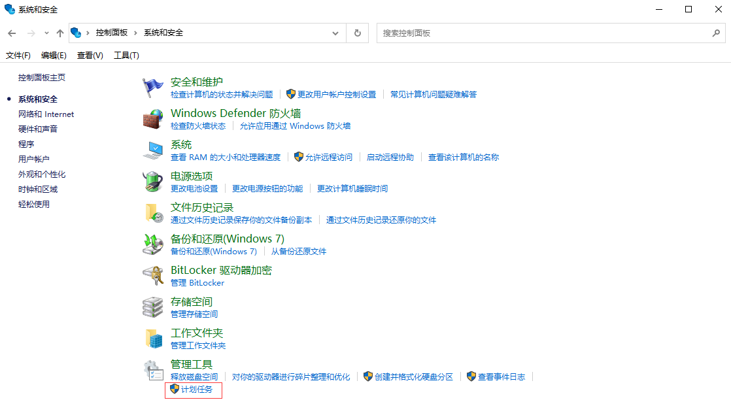Click 常见计算机问题疑难解答 link
731x400 pixels.
[x=433, y=95]
